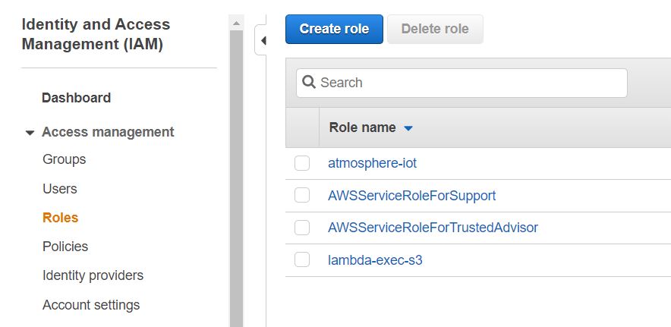Viewport: 671px width, 327px height.
Task: Open Account settings
Action: (x=91, y=305)
